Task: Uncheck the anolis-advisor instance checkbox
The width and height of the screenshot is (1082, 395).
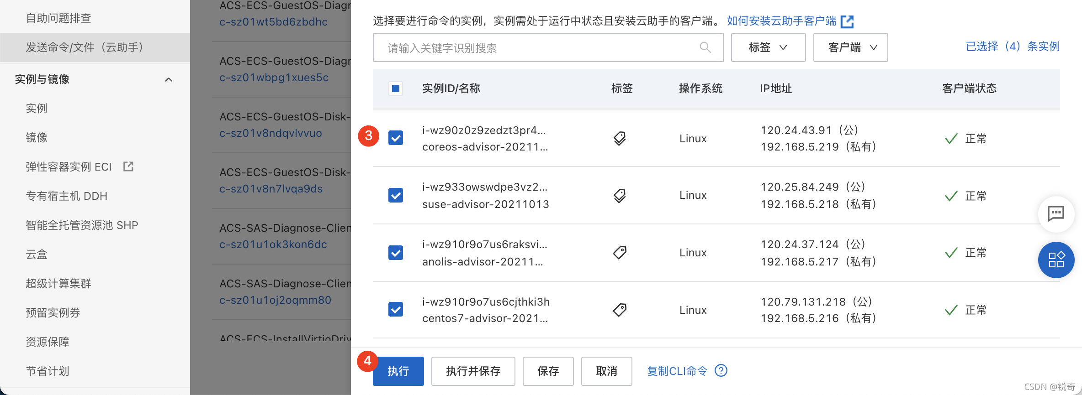Action: [396, 253]
